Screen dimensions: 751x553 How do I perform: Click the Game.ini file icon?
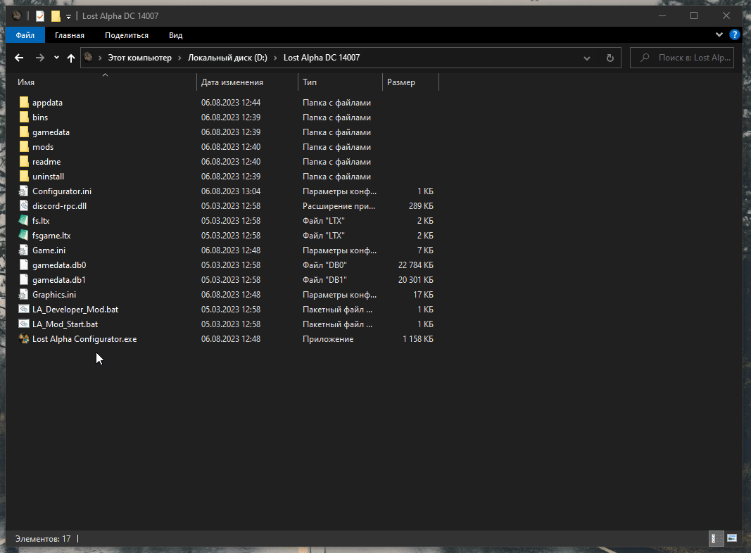23,250
